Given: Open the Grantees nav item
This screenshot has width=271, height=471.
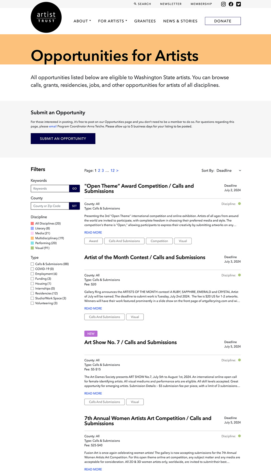Looking at the screenshot, I should tap(145, 21).
